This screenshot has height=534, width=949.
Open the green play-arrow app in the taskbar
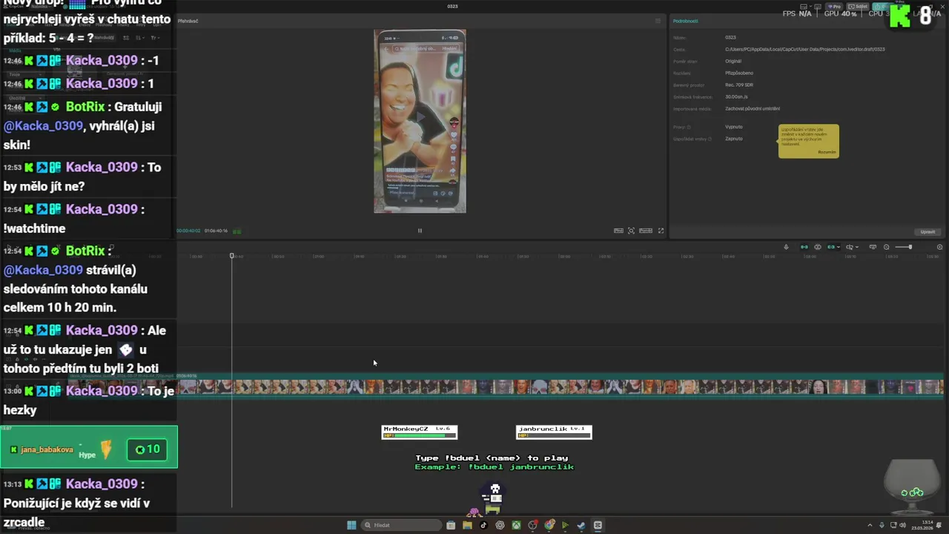[x=565, y=525]
